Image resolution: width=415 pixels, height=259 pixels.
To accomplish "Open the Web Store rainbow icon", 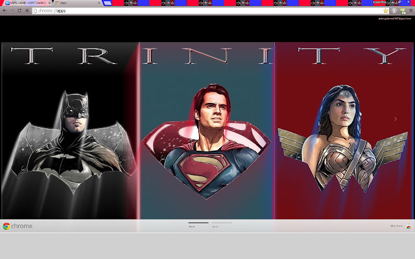I will 409,227.
